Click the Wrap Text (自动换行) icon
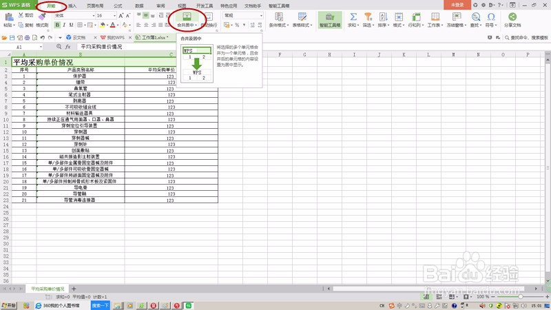 209,17
